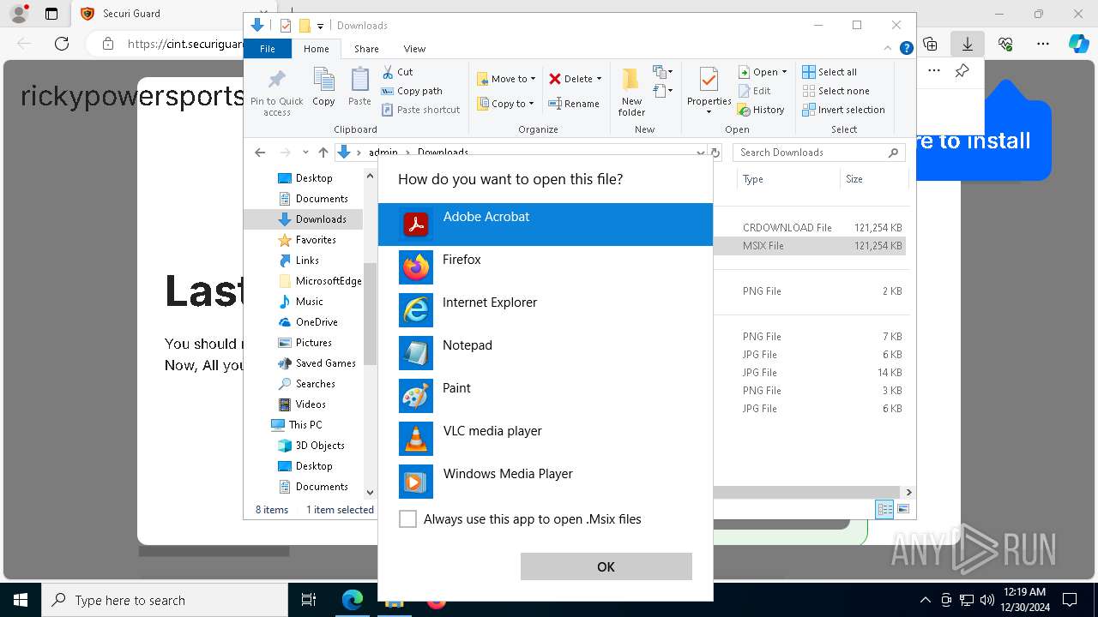Screen dimensions: 1098x617
Task: Open the View ribbon tab
Action: [x=414, y=49]
